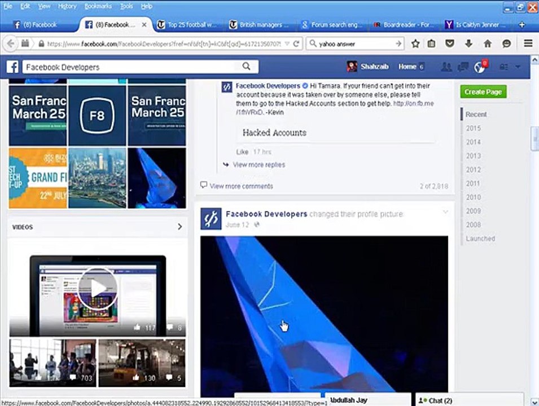Image resolution: width=539 pixels, height=406 pixels.
Task: Open the video thumbnail with 130 likes
Action: tap(142, 363)
